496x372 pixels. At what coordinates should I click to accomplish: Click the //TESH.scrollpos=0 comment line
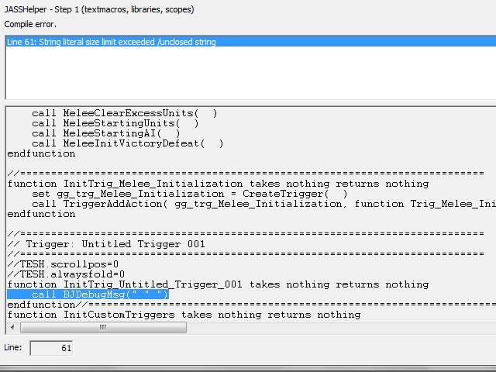coord(63,264)
